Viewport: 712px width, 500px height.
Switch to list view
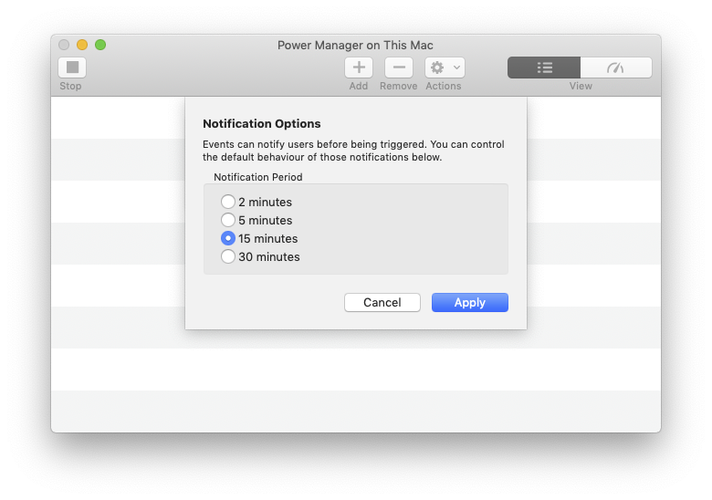pos(544,68)
